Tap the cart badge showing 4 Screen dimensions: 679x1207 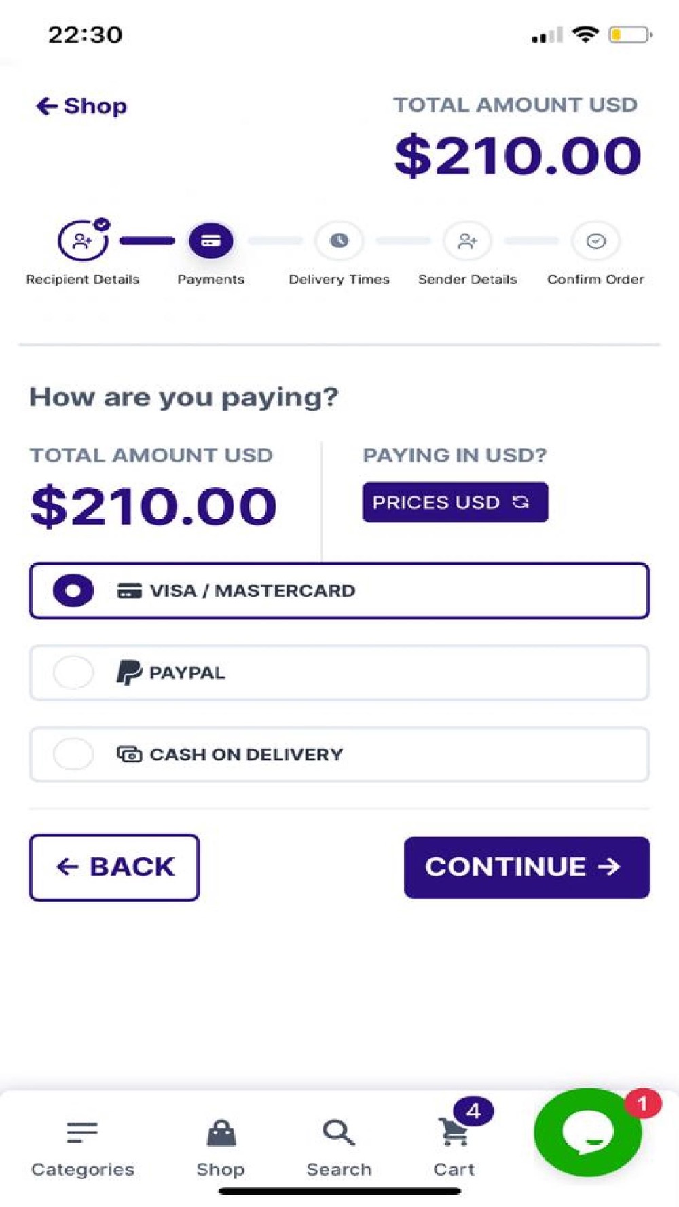click(473, 1111)
